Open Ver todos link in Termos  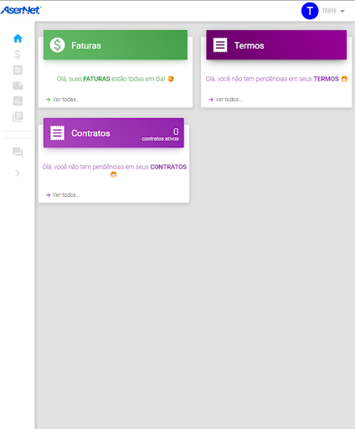(x=229, y=100)
